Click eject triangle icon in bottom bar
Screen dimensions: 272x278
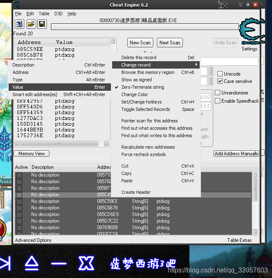(x=32, y=263)
